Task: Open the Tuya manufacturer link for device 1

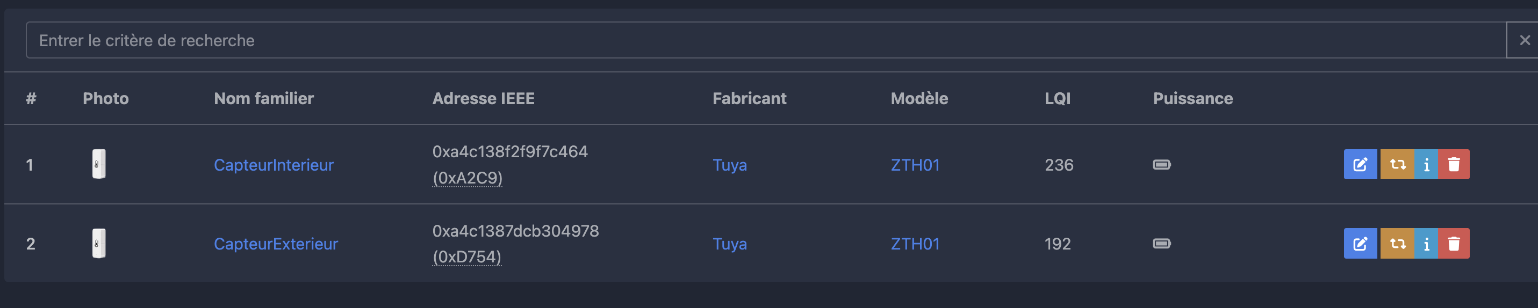Action: pyautogui.click(x=730, y=165)
